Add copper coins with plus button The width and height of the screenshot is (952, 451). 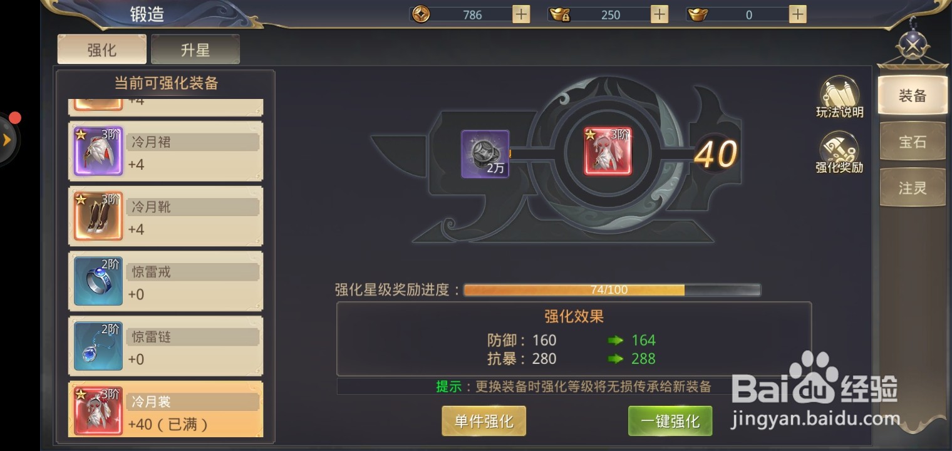[521, 14]
